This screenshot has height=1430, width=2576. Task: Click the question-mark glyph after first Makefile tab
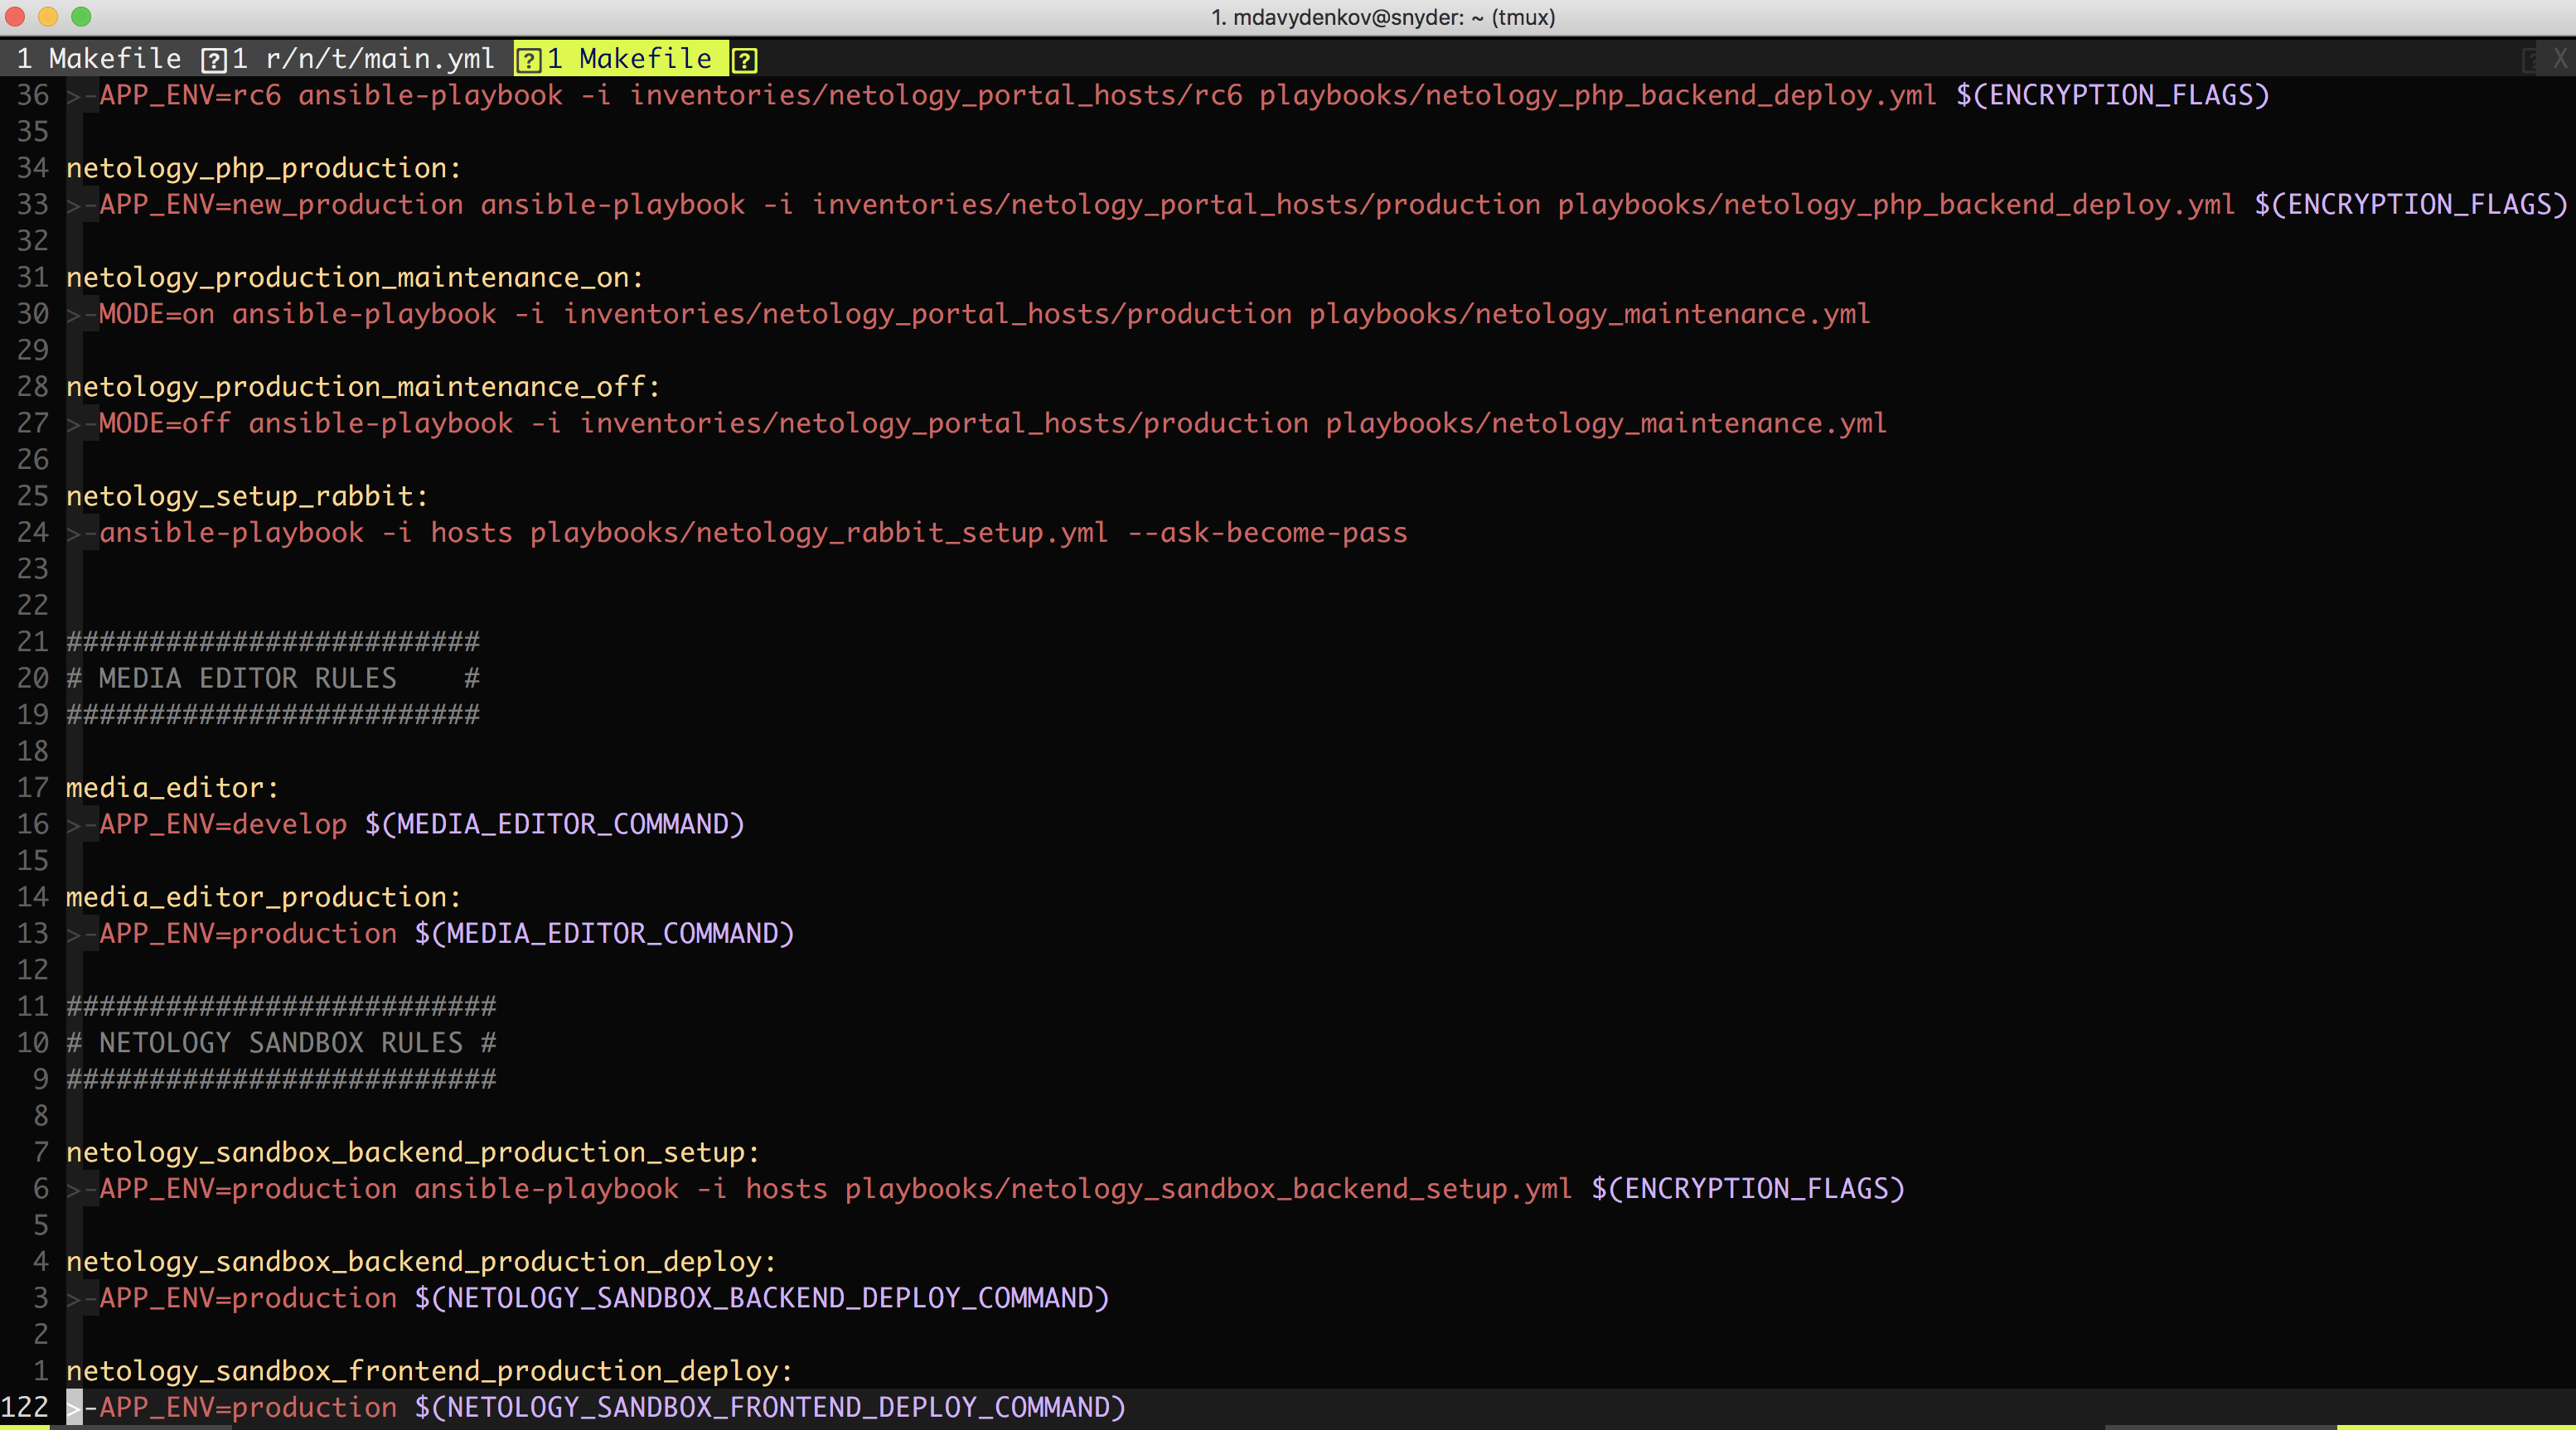[x=213, y=60]
